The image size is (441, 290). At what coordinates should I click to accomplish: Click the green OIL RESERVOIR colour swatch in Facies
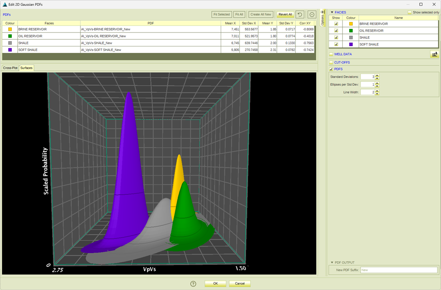[x=351, y=31]
